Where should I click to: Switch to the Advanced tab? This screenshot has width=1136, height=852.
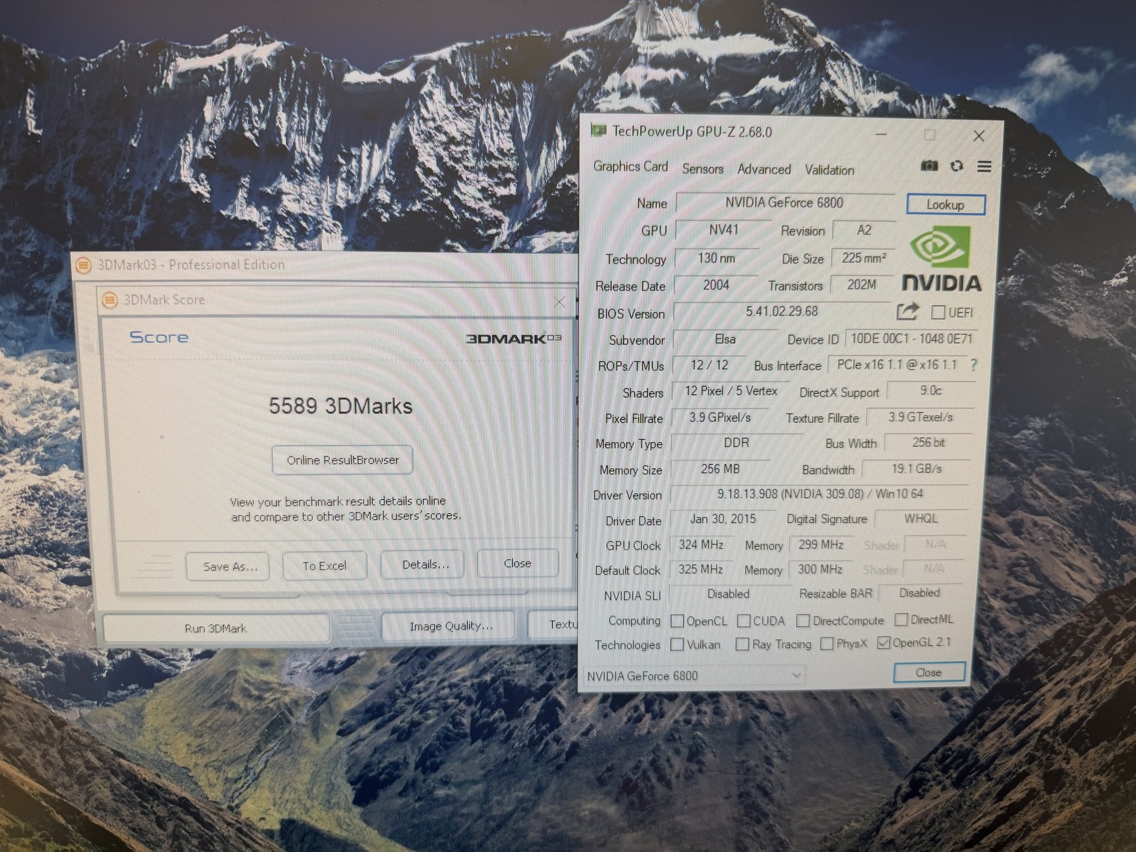click(764, 169)
